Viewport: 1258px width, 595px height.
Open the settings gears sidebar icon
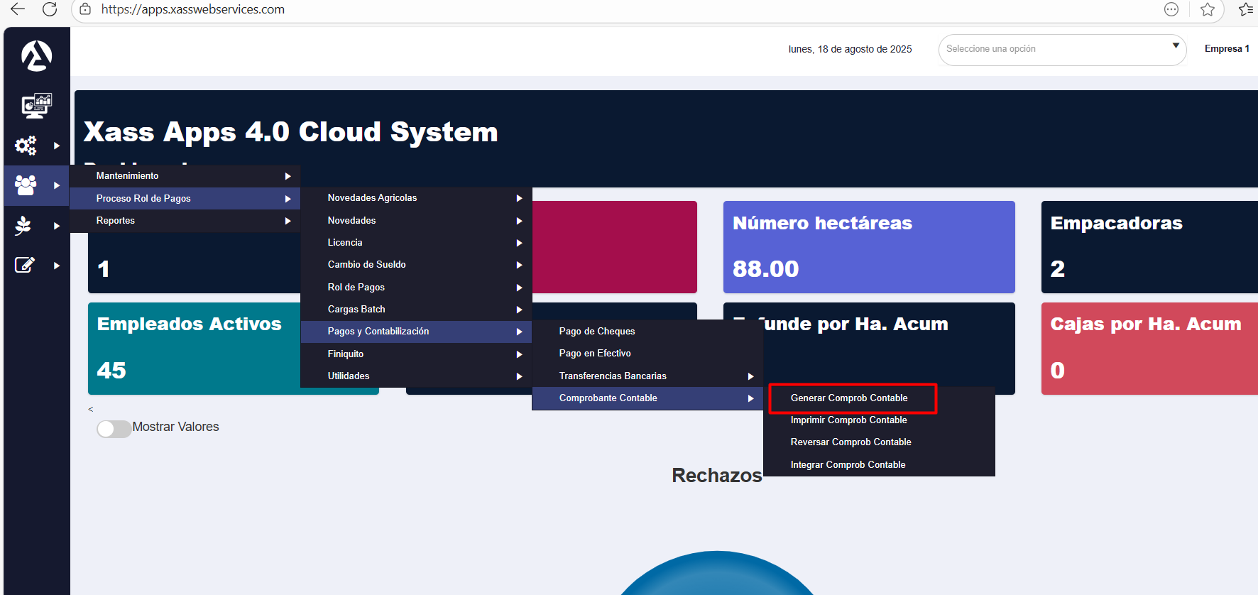26,146
